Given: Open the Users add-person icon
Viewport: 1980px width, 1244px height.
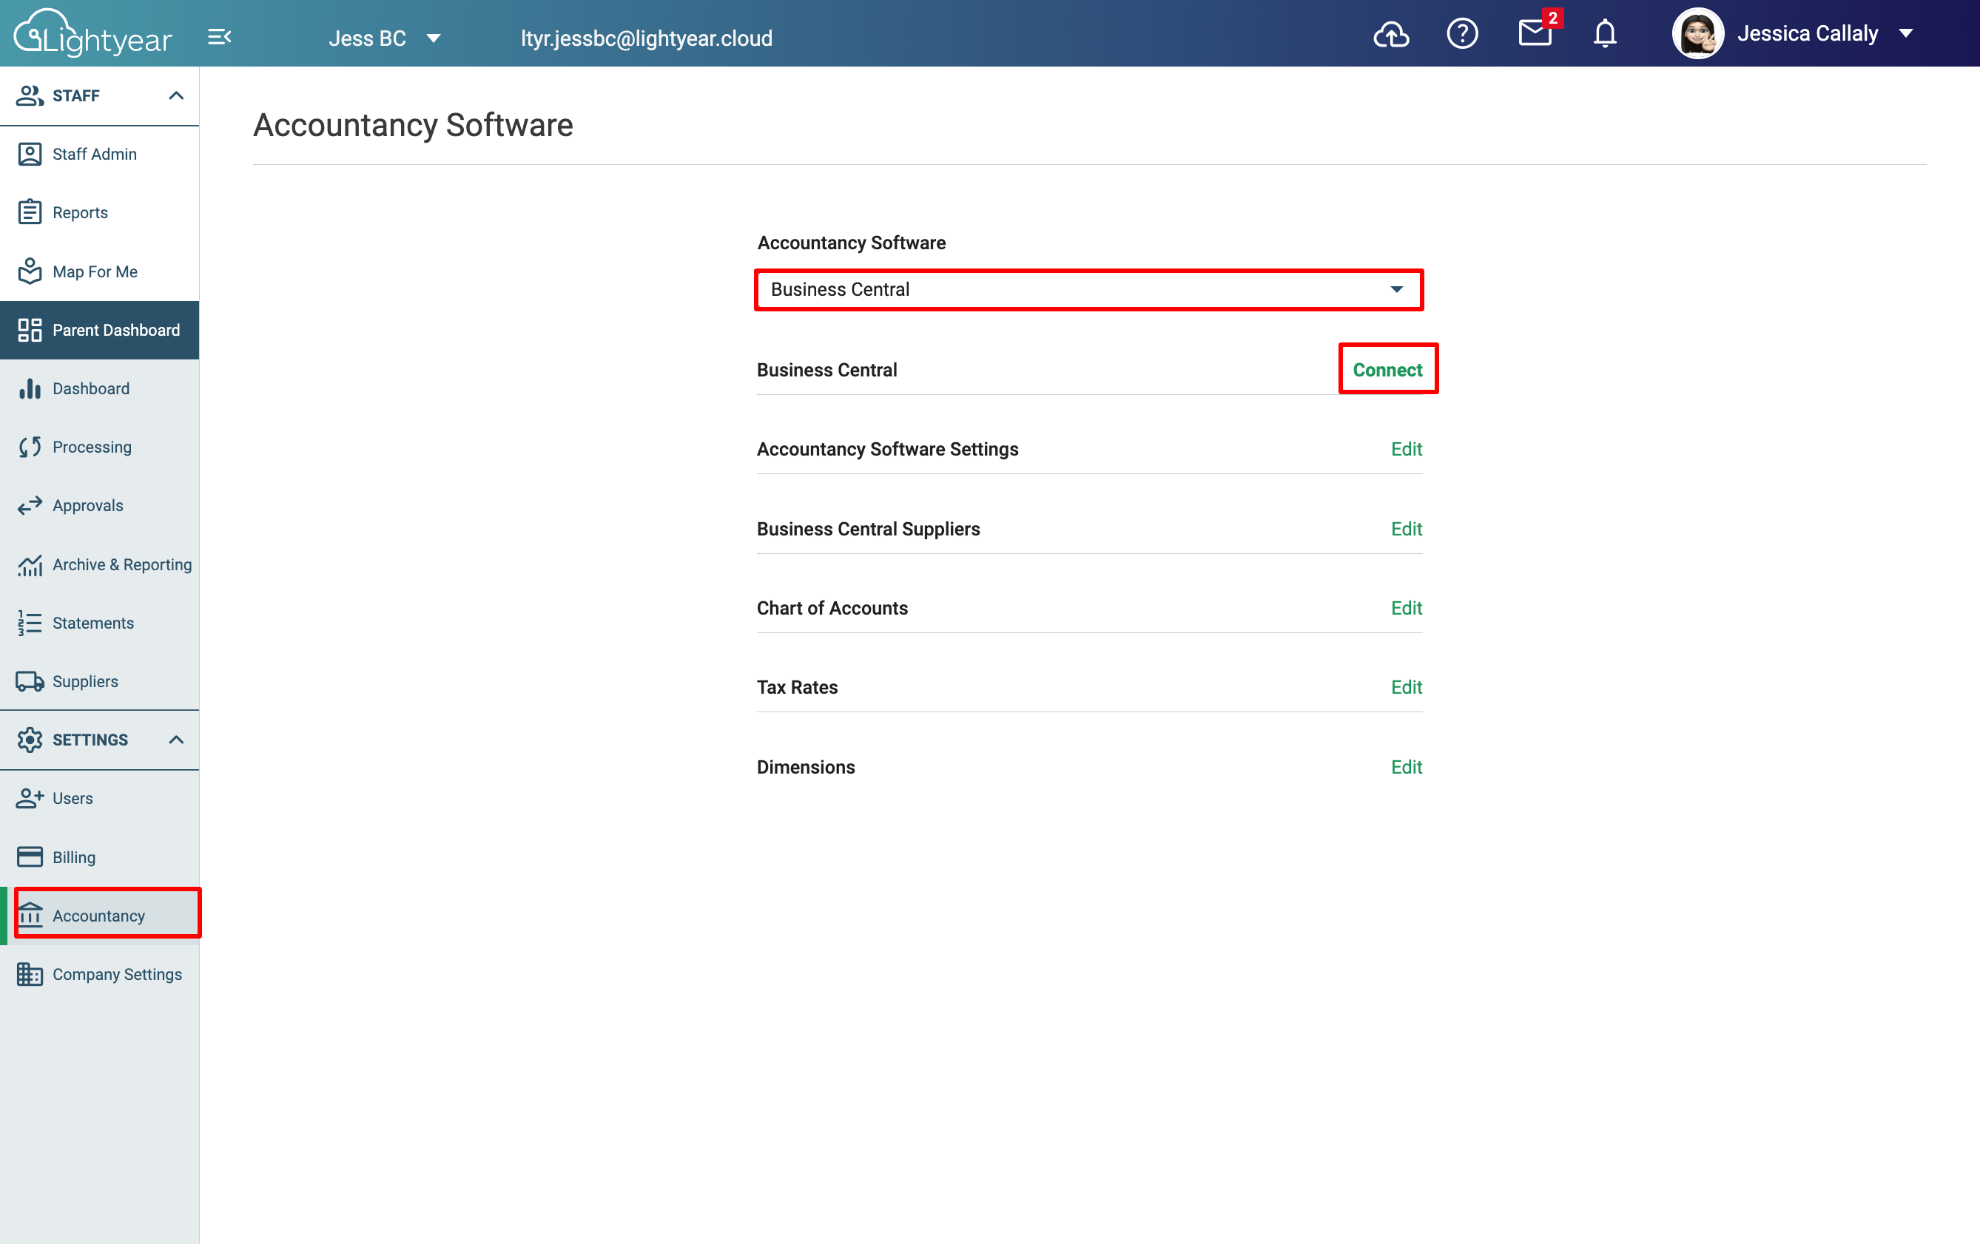Looking at the screenshot, I should 30,798.
